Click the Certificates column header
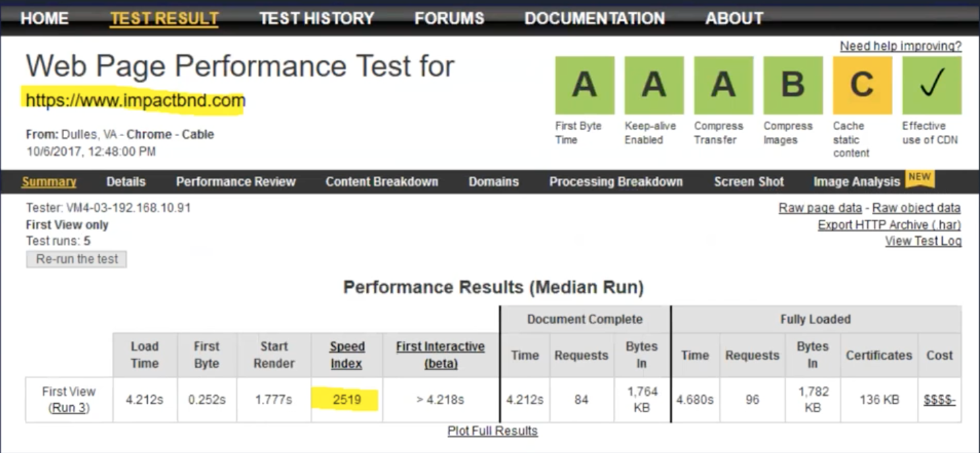This screenshot has height=453, width=980. (879, 355)
